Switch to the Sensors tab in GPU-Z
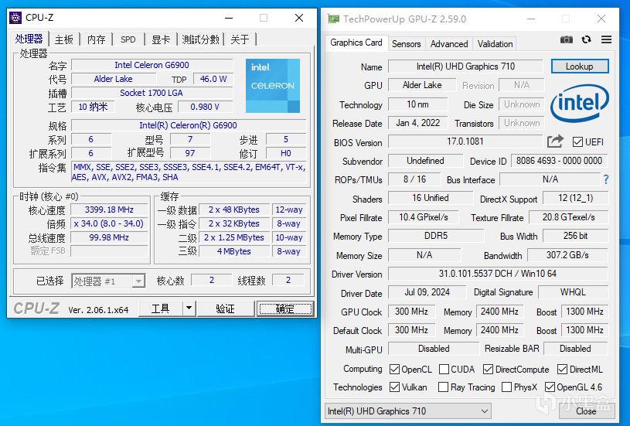This screenshot has height=426, width=630. pyautogui.click(x=406, y=44)
